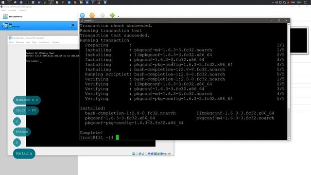Click hard disk indicator in VM status bar
Image resolution: width=311 pixels, height=175 pixels.
tap(134, 154)
